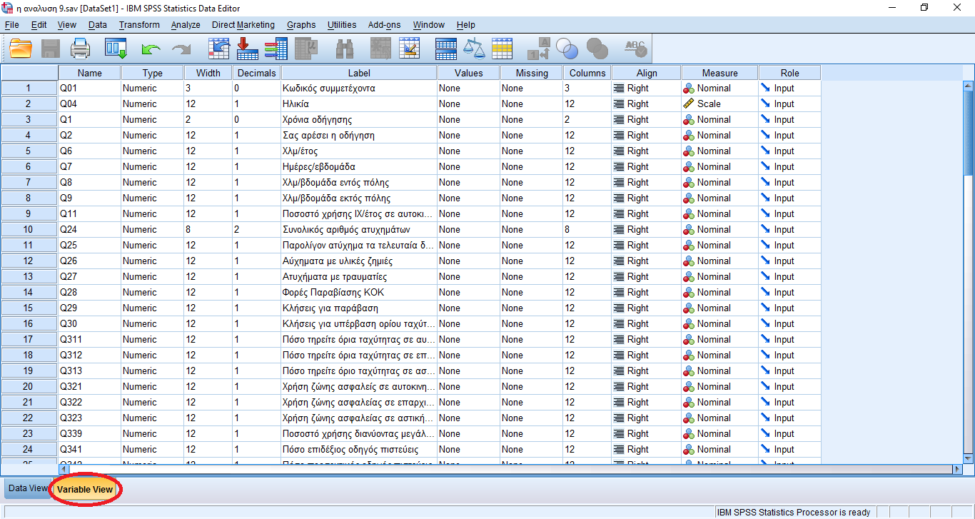
Task: Click the Decimals column header
Action: pyautogui.click(x=257, y=73)
